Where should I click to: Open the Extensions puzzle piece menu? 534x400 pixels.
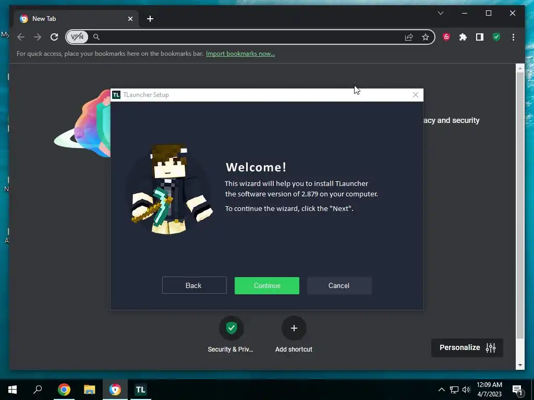click(463, 37)
